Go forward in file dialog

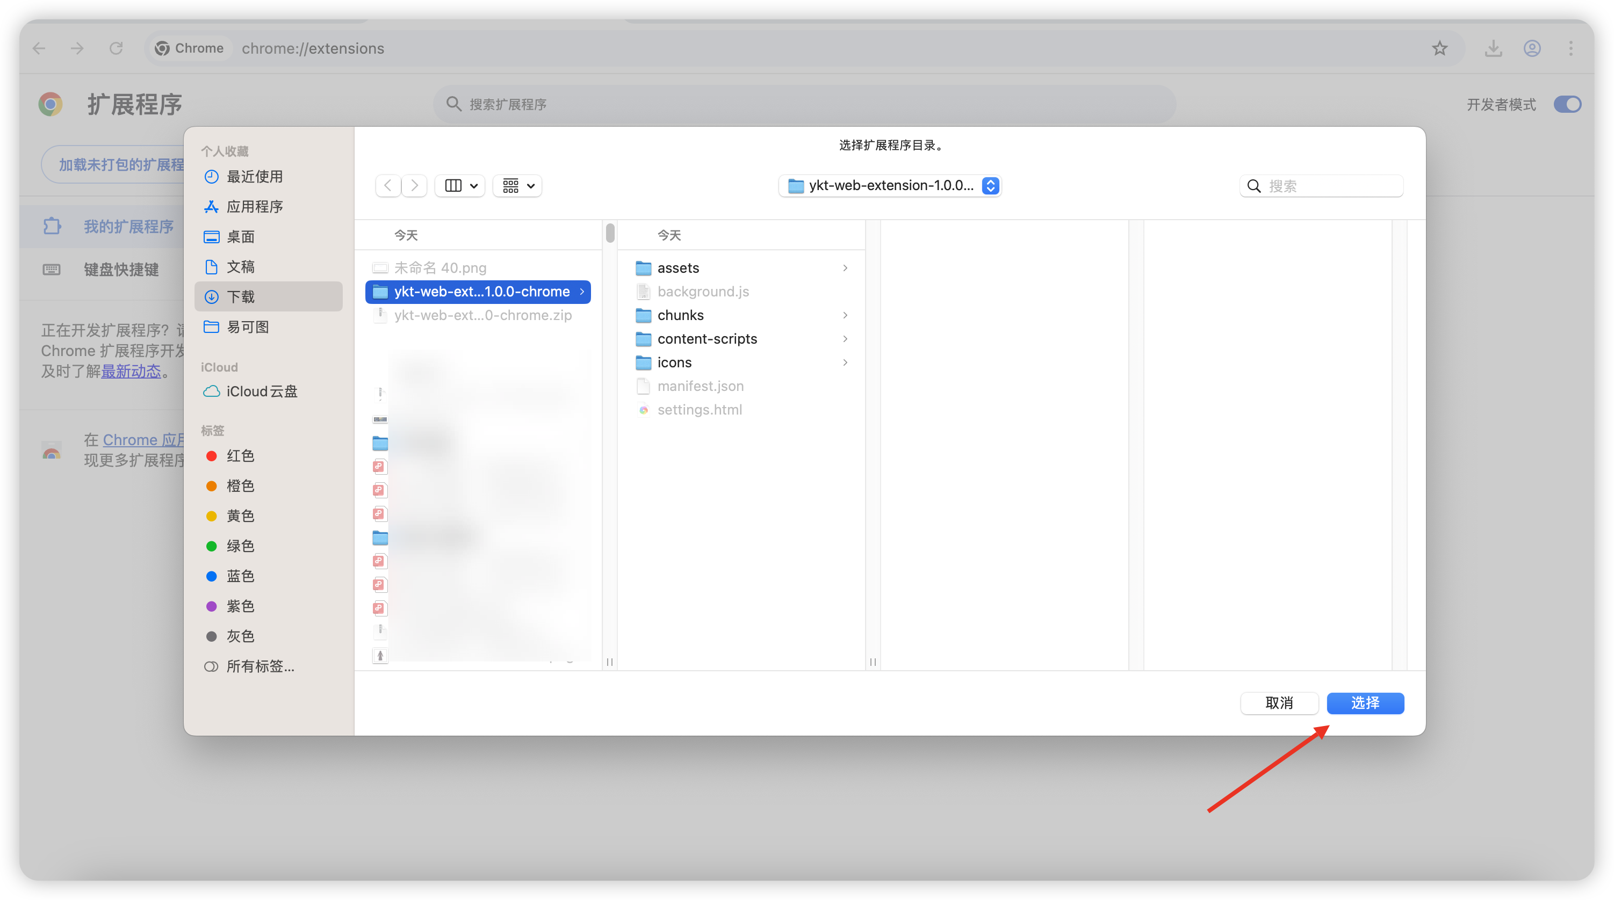click(414, 185)
